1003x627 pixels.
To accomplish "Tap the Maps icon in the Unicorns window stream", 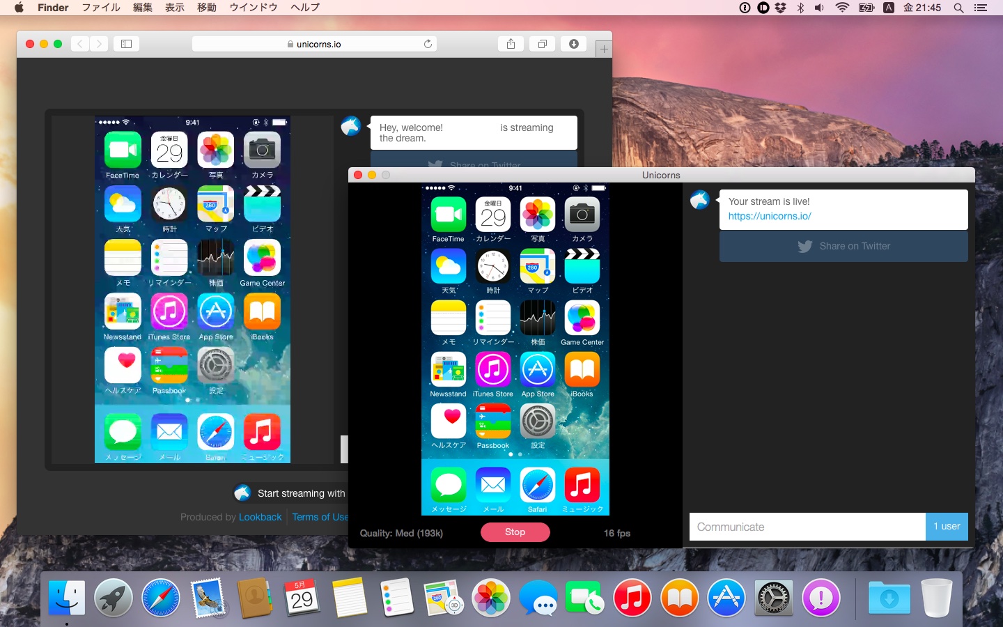I will click(538, 266).
